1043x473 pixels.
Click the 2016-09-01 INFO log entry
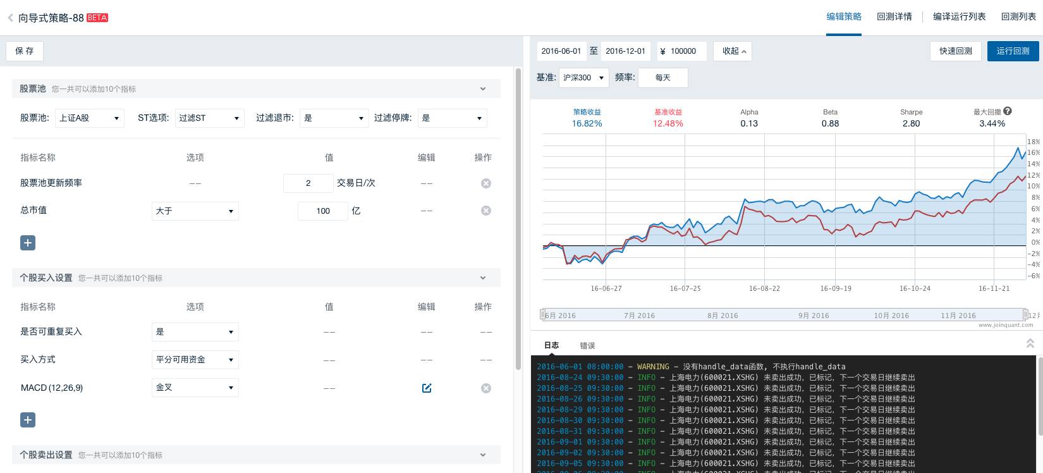(726, 442)
